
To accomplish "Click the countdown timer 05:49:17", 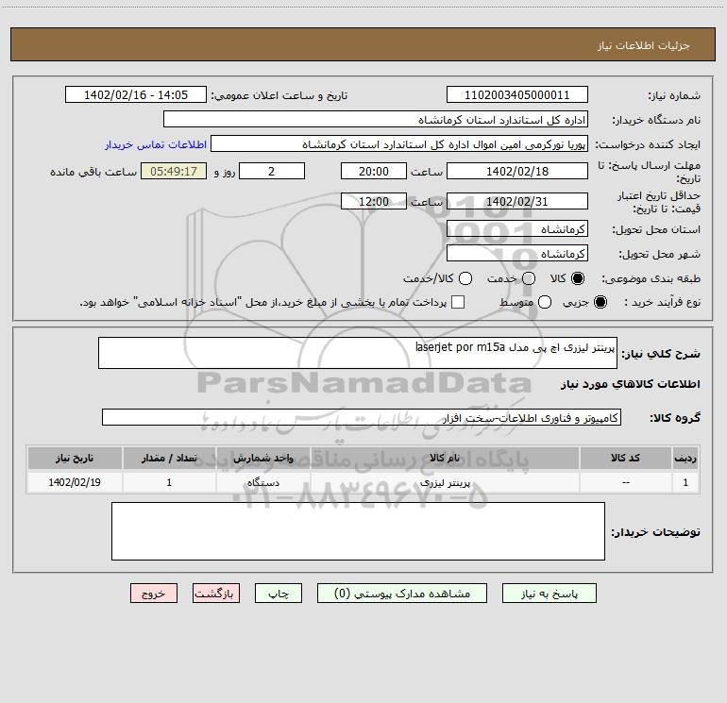I will click(x=174, y=171).
